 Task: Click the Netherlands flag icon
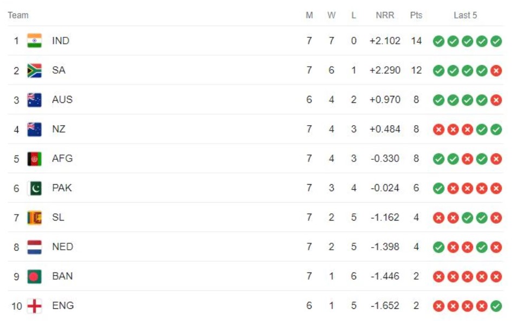(x=34, y=247)
